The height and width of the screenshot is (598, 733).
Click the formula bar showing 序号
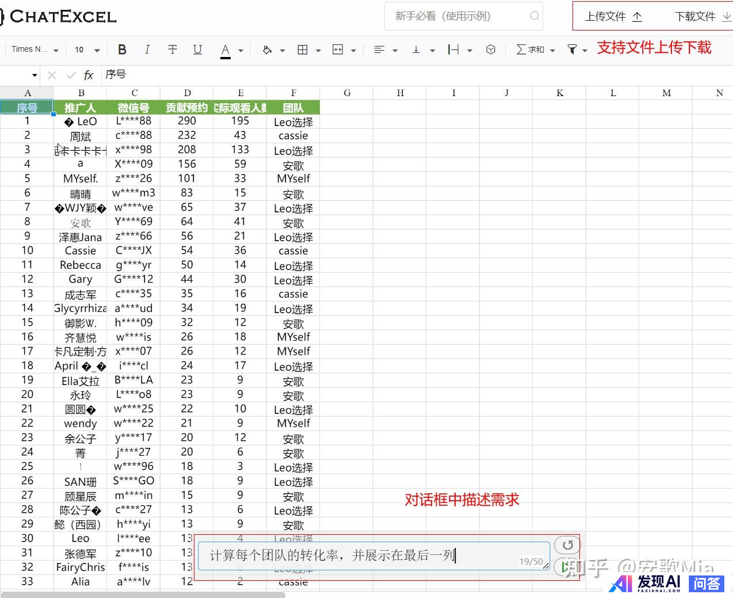[417, 75]
